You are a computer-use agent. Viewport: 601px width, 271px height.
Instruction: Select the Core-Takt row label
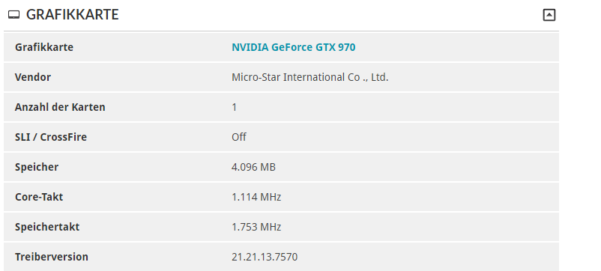pyautogui.click(x=39, y=197)
